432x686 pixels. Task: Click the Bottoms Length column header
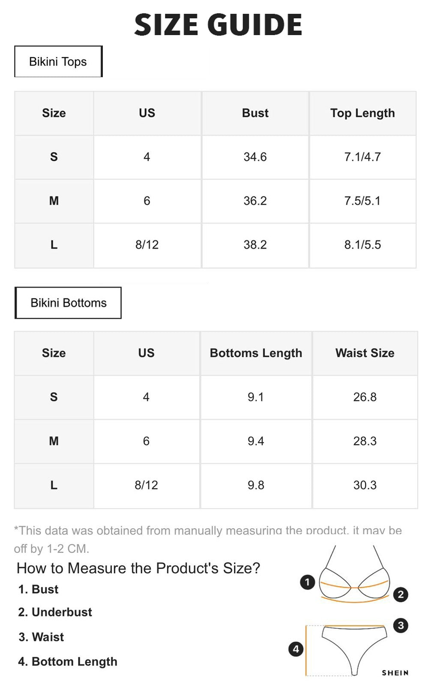point(256,353)
